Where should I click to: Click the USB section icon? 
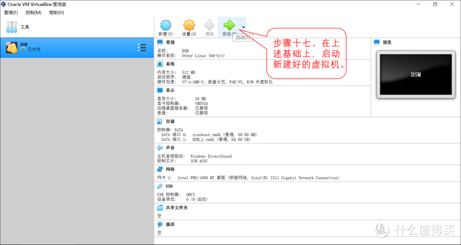(x=160, y=186)
